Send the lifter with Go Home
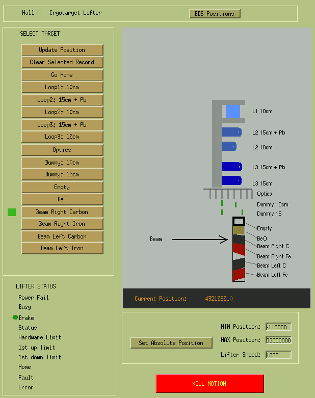The width and height of the screenshot is (315, 398). (x=62, y=75)
